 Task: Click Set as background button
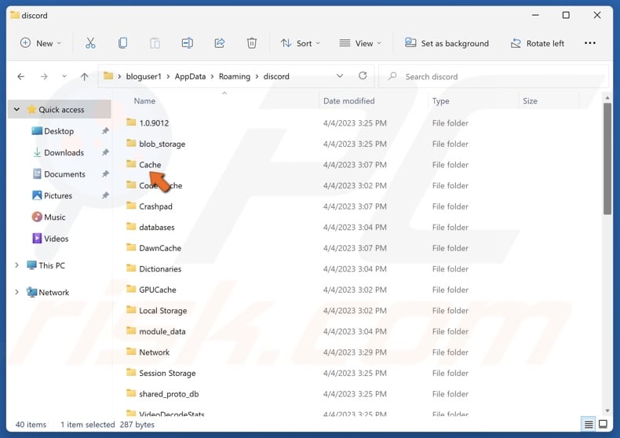click(x=447, y=43)
